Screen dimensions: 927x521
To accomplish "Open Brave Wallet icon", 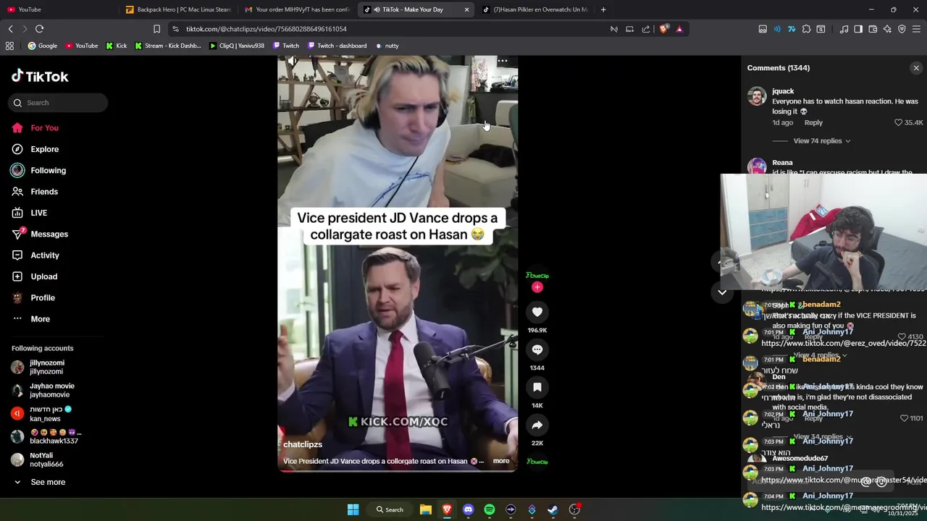I will [x=873, y=29].
